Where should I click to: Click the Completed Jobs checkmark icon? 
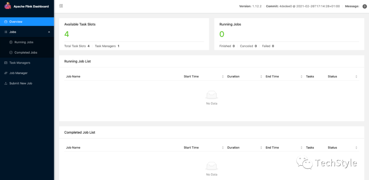tap(11, 53)
